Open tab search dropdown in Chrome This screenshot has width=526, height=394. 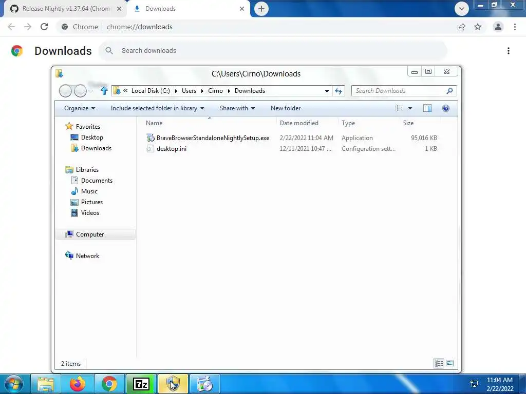462,9
